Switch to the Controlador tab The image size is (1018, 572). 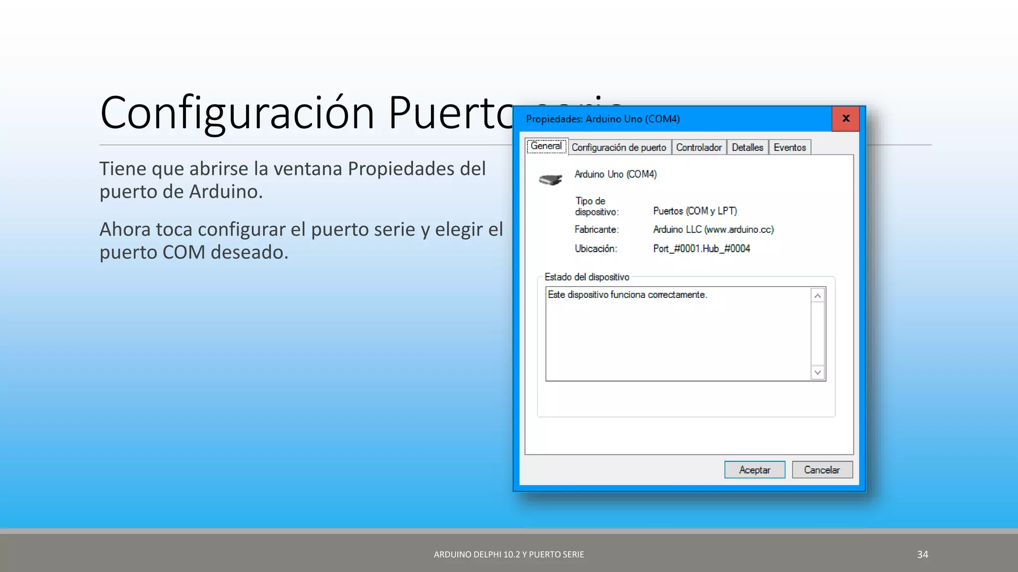click(698, 147)
